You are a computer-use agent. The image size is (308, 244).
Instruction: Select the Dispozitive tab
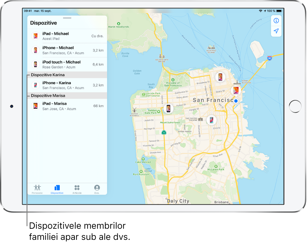[x=57, y=189]
